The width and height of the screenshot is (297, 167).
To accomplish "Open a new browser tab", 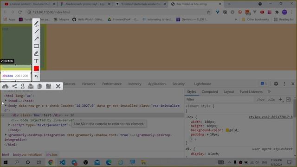I will tap(229, 4).
